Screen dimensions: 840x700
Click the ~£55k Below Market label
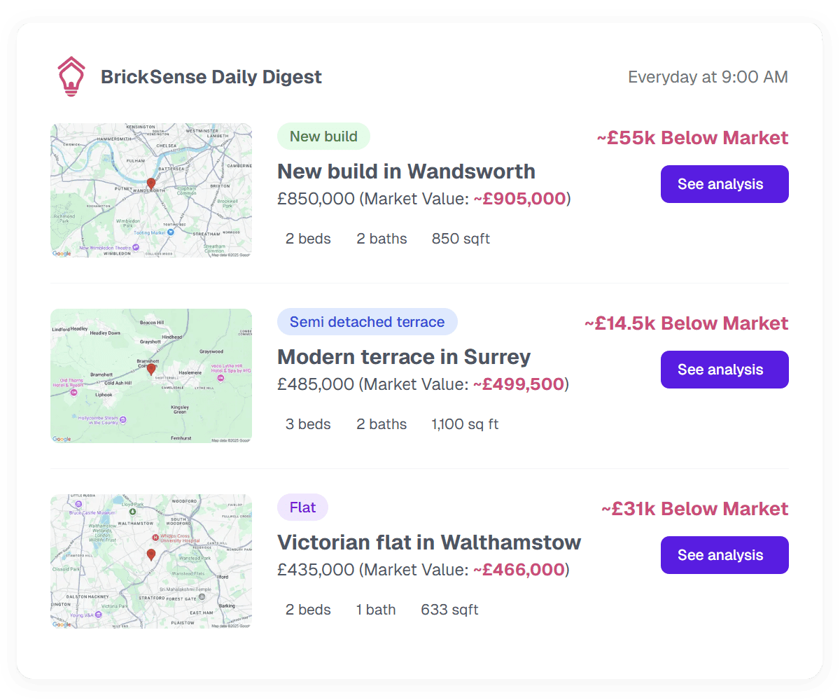692,138
